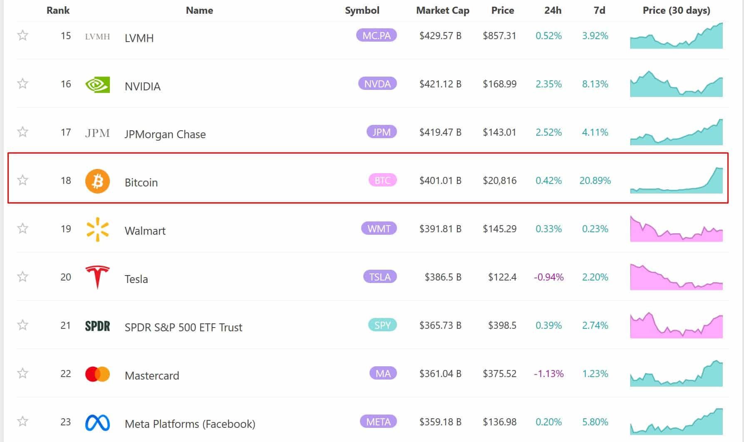
Task: Sort by the Price column header
Action: pos(503,10)
